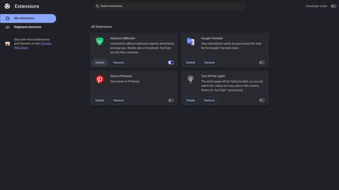Remove the Google Translate extension
This screenshot has height=190, width=339.
[210, 62]
